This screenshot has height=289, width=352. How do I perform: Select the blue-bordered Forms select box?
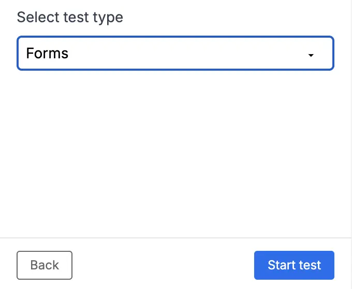(x=175, y=53)
